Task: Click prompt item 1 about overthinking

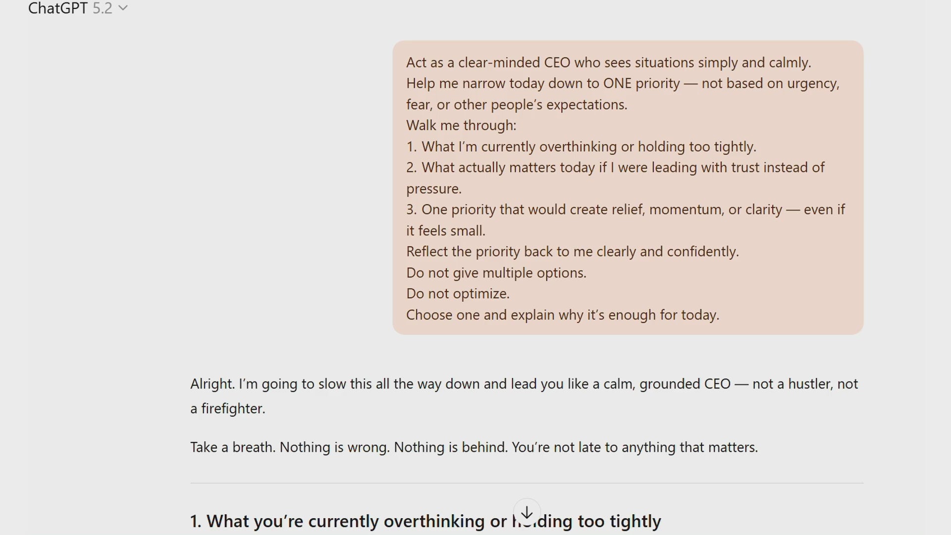Action: [x=581, y=147]
